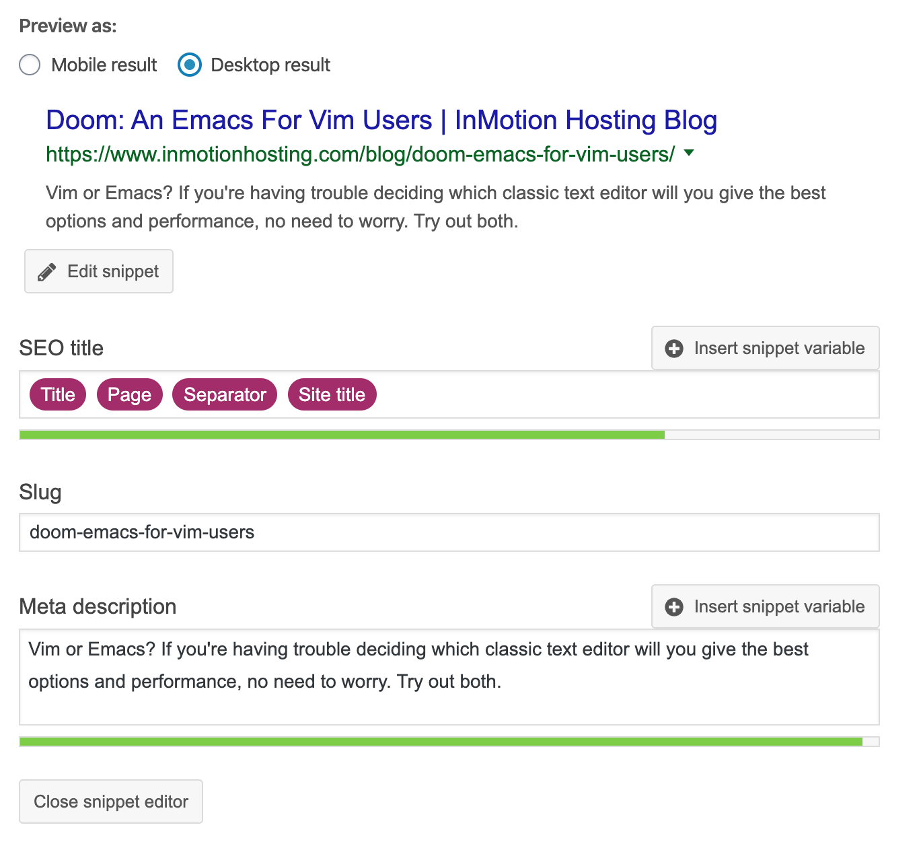The image size is (919, 852).
Task: Click the pencil icon on Edit snippet
Action: pos(46,272)
